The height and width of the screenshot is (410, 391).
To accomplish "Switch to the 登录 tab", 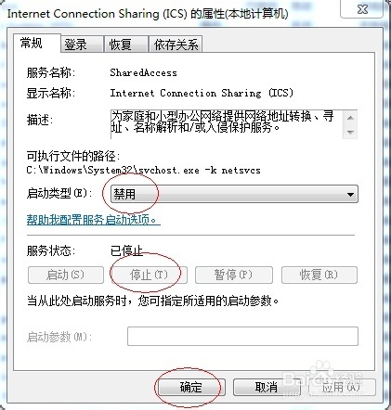I will (x=82, y=45).
